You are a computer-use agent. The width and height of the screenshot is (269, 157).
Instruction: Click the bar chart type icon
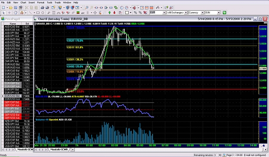point(158,8)
